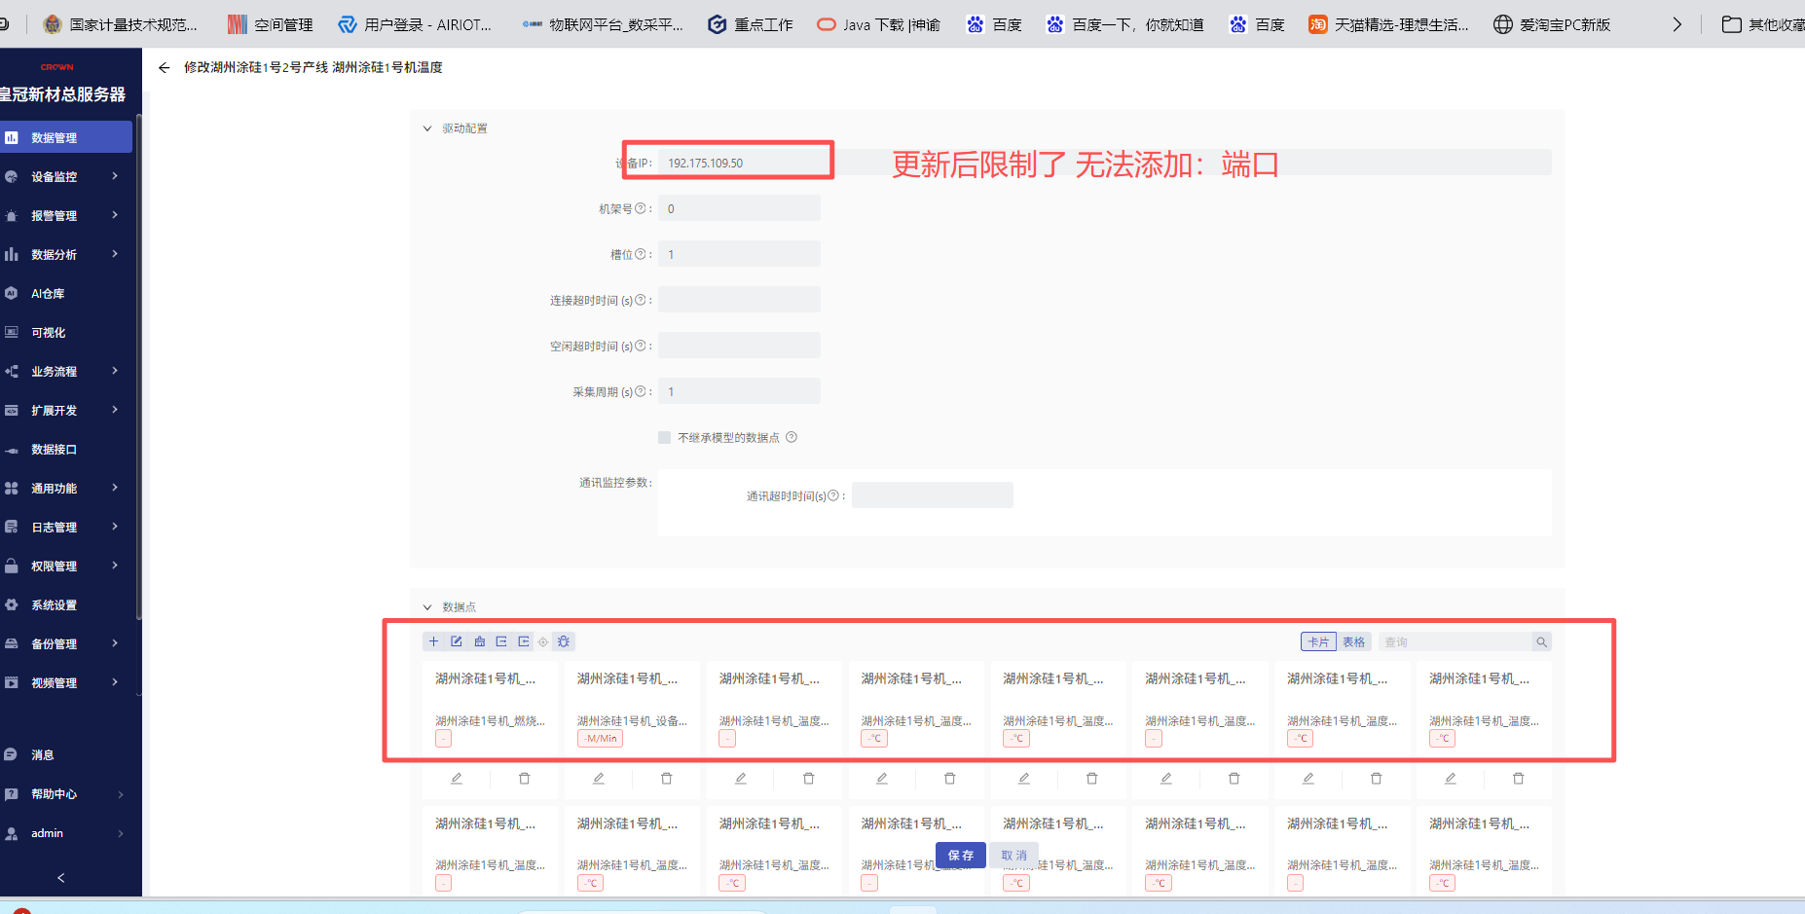
Task: Edit the 湖州涂硅1号机_燃烧 data point card
Action: 457,778
